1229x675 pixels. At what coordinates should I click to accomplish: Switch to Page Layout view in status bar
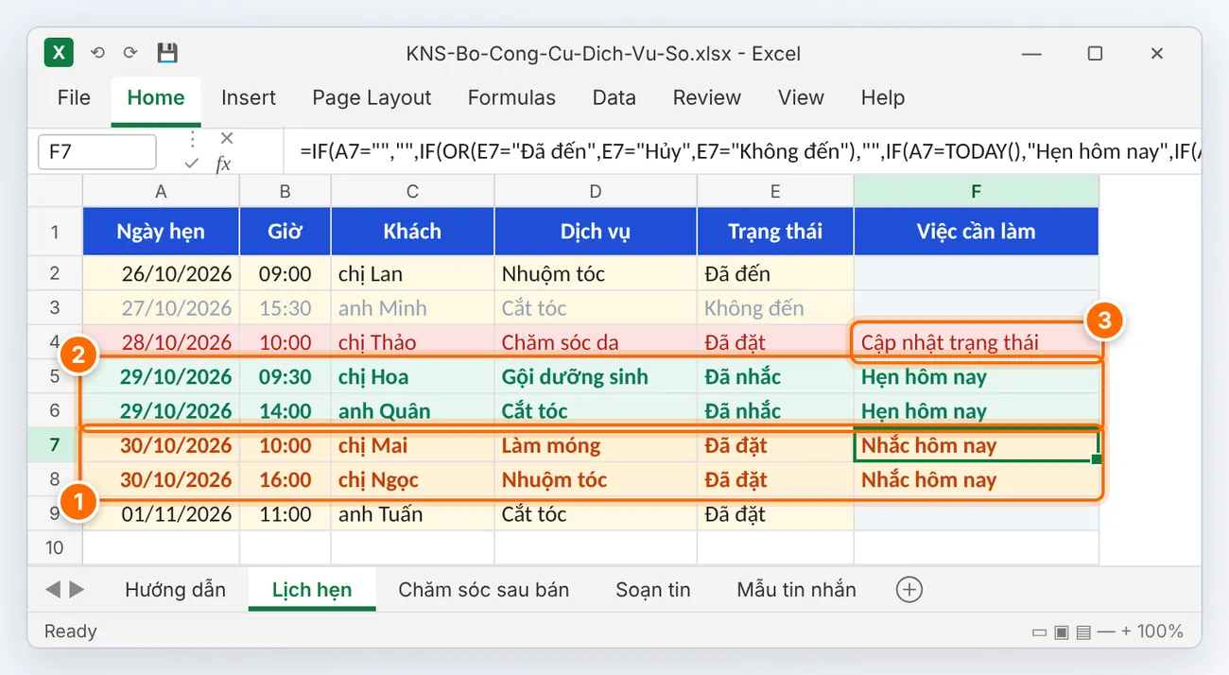coord(1062,632)
